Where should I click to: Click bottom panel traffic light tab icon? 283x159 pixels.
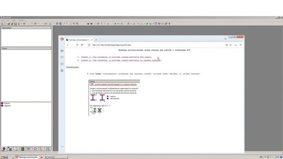(23, 149)
